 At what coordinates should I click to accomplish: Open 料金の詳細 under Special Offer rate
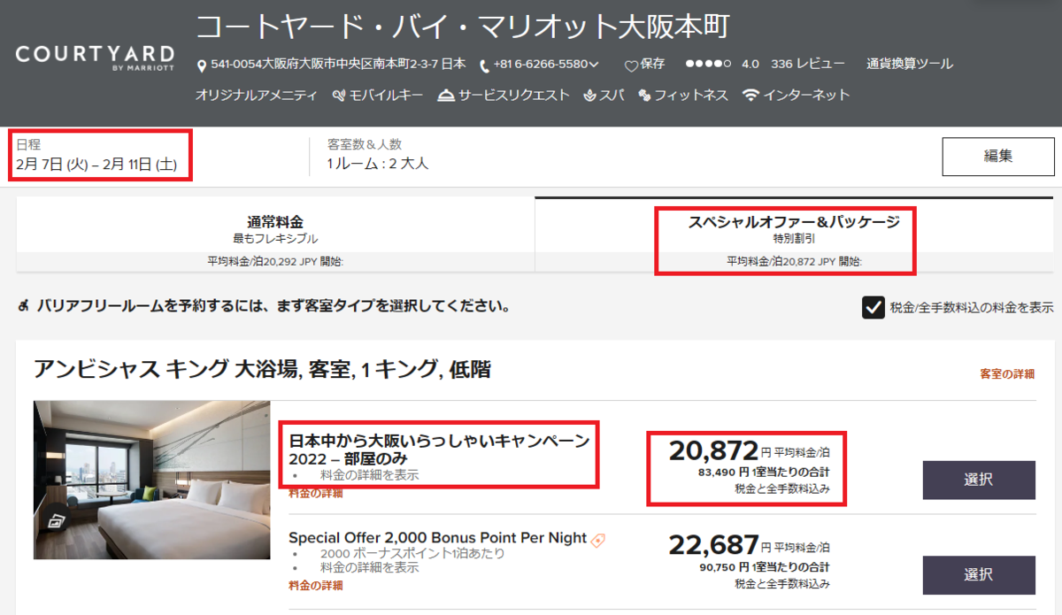point(315,585)
